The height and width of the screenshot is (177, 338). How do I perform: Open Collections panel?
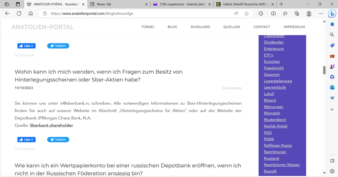[x=297, y=13]
